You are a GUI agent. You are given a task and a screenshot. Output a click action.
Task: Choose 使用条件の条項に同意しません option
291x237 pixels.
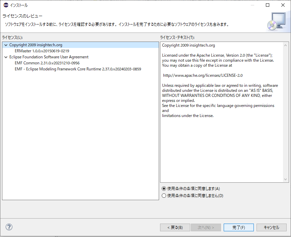tap(164, 195)
